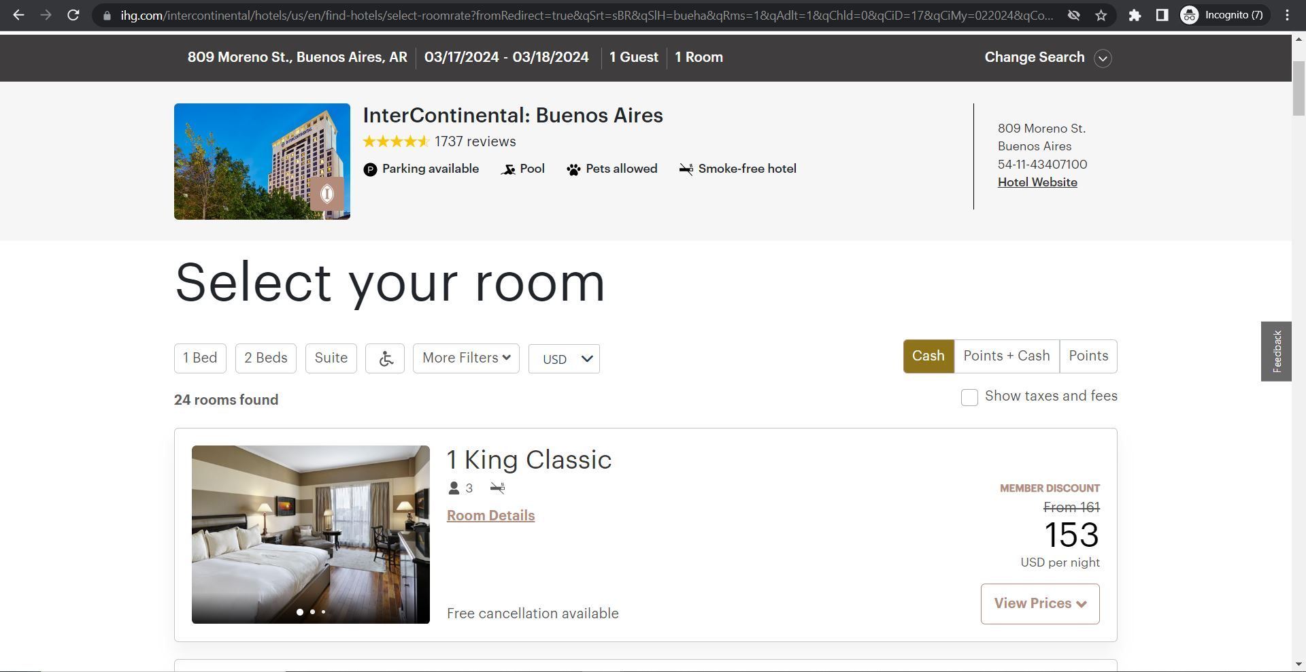Switch to Points + Cash tab
Image resolution: width=1306 pixels, height=672 pixels.
(x=1006, y=356)
